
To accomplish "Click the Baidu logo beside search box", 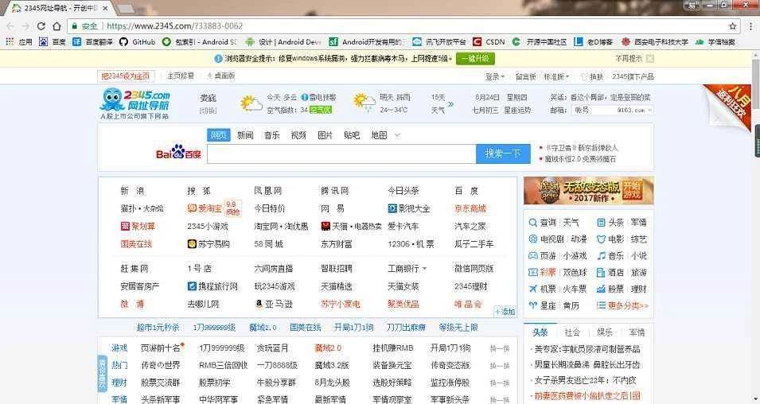I will tap(178, 153).
